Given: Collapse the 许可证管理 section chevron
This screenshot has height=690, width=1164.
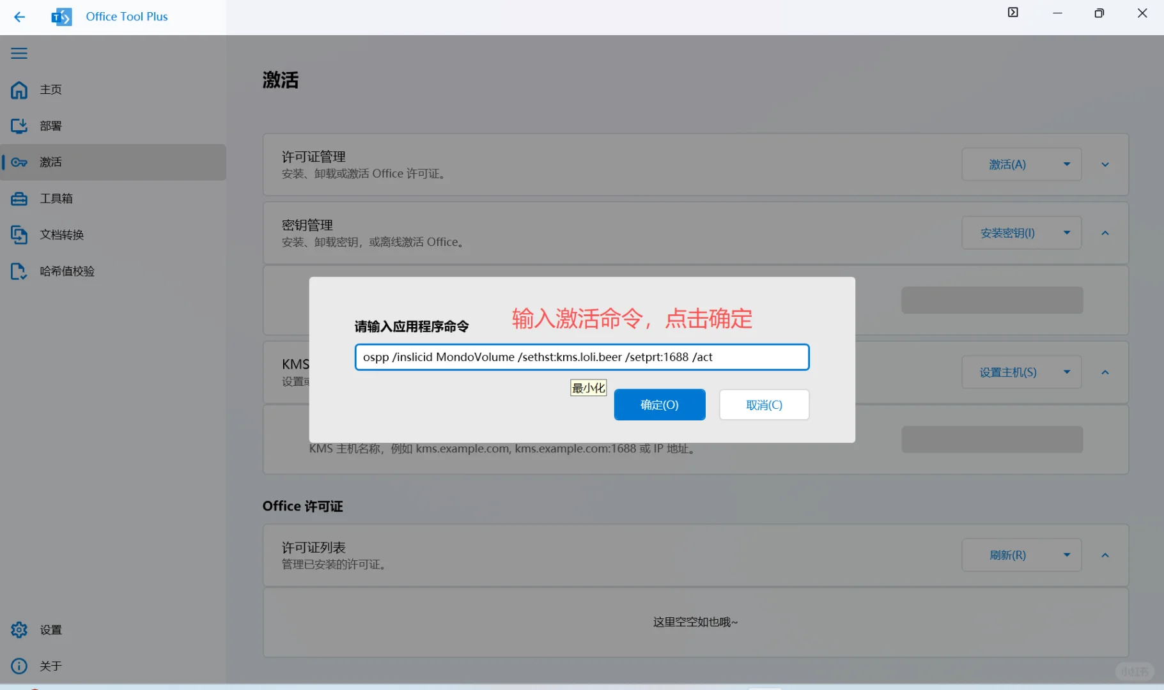Looking at the screenshot, I should tap(1106, 164).
